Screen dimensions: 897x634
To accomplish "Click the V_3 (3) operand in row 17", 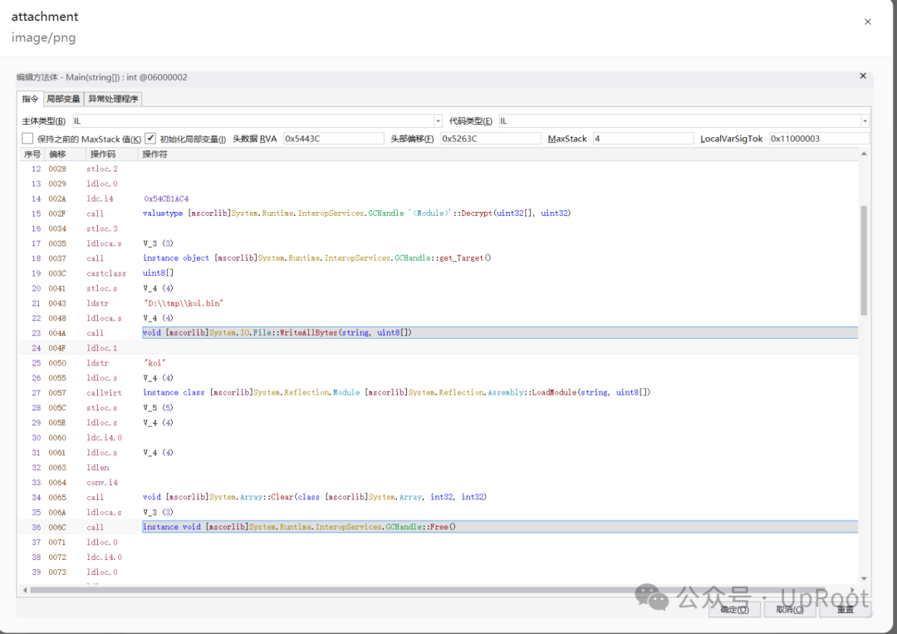I will tap(158, 243).
